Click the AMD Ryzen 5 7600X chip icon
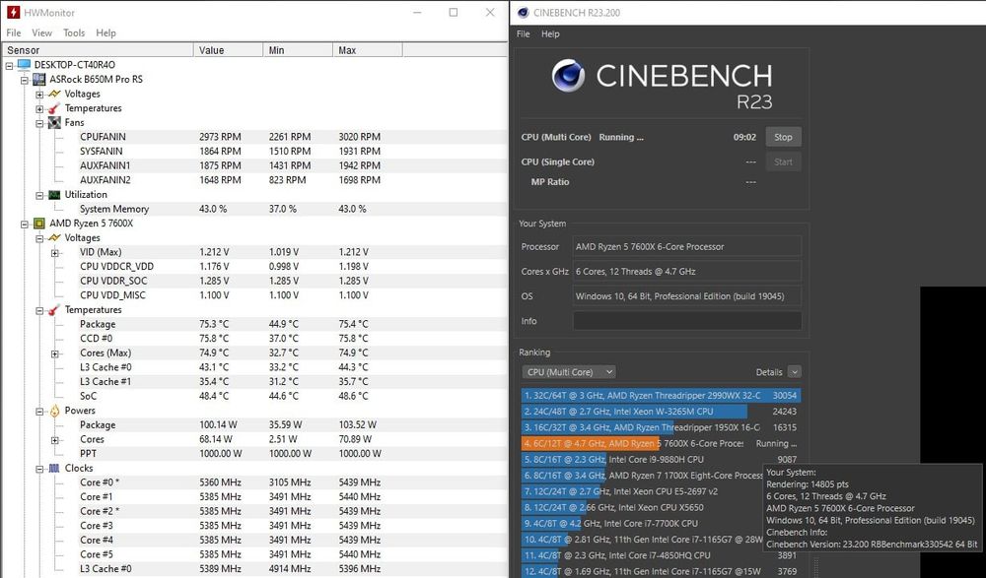Image resolution: width=986 pixels, height=578 pixels. (x=39, y=224)
